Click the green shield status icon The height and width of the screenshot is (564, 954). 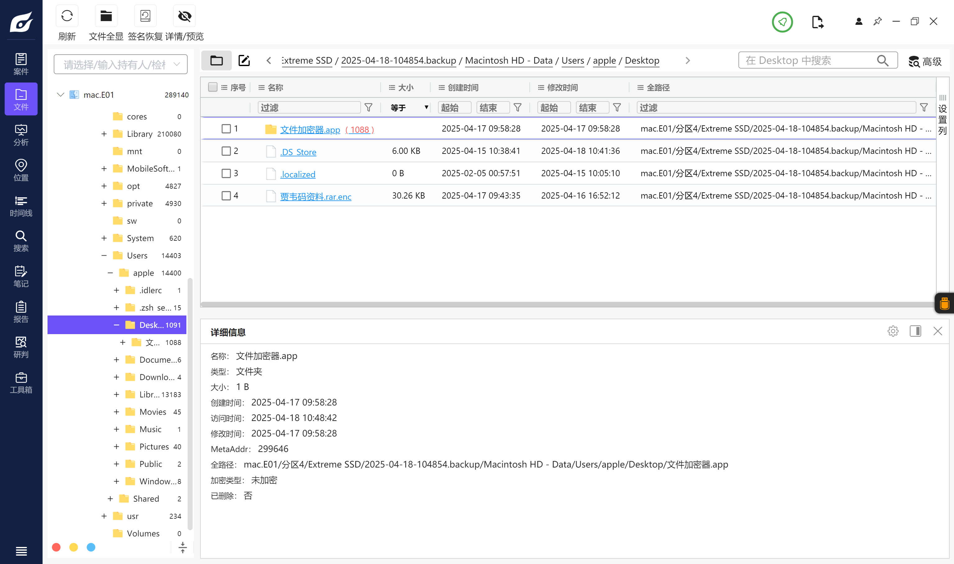tap(782, 22)
